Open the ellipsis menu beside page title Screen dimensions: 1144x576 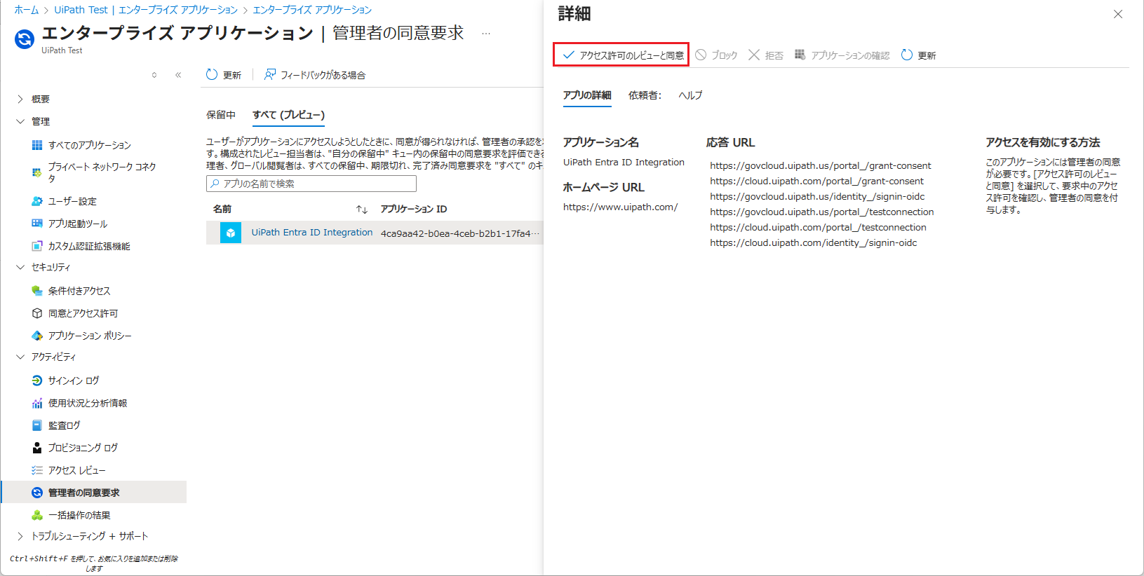pos(486,33)
